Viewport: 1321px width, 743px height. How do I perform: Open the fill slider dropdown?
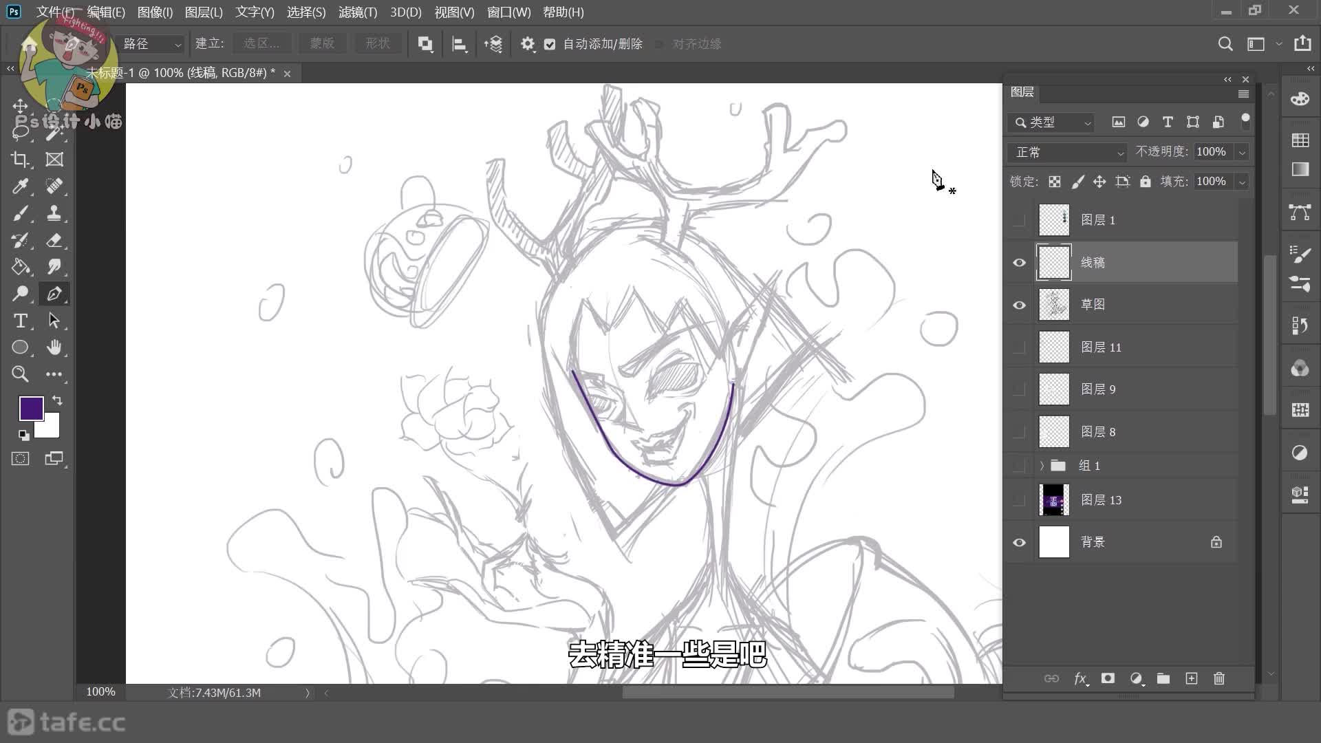[1243, 182]
